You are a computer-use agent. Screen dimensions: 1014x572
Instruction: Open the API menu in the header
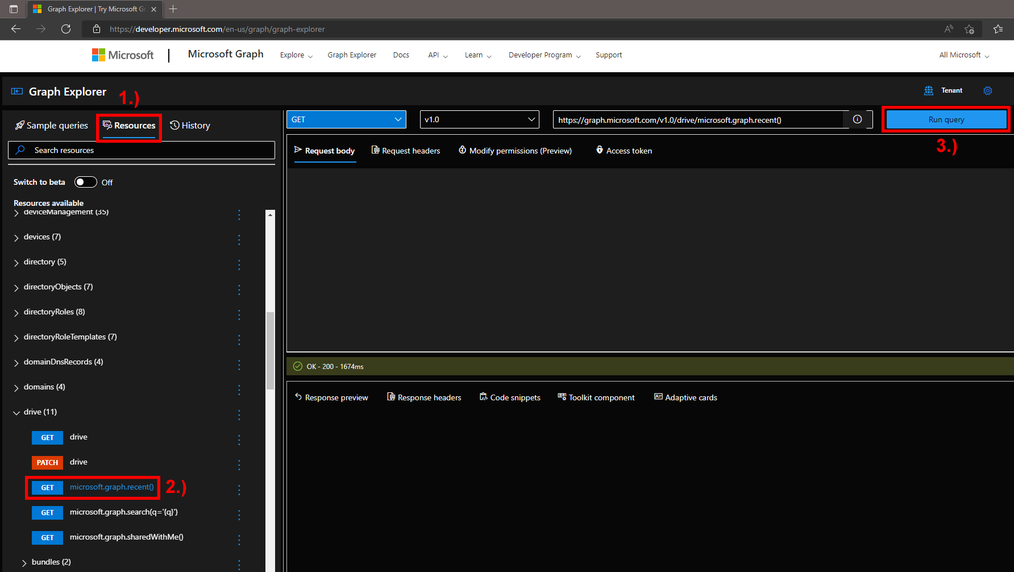pos(438,55)
